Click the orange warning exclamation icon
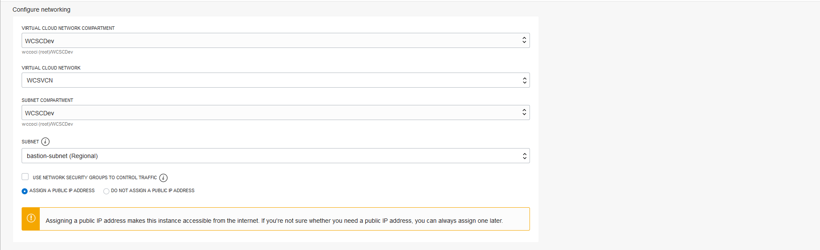Image resolution: width=820 pixels, height=250 pixels. 31,218
